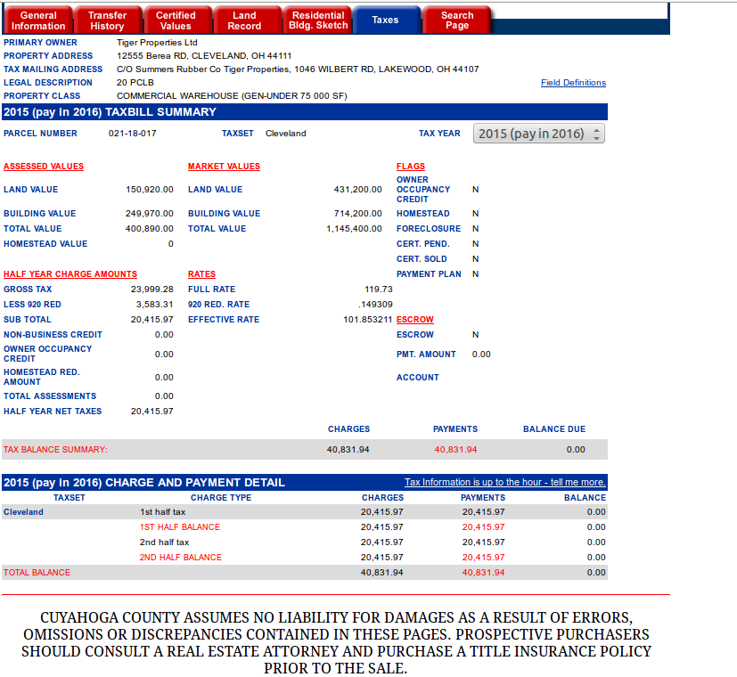Click the TAX BALANCE SUMMARY label
Screen dimensions: 737x677
55,450
